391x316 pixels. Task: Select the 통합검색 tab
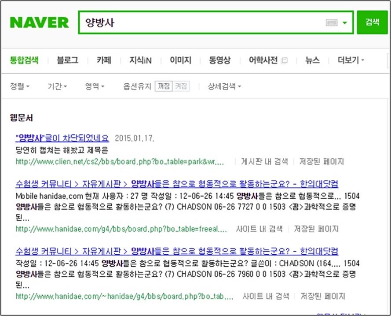pos(24,60)
